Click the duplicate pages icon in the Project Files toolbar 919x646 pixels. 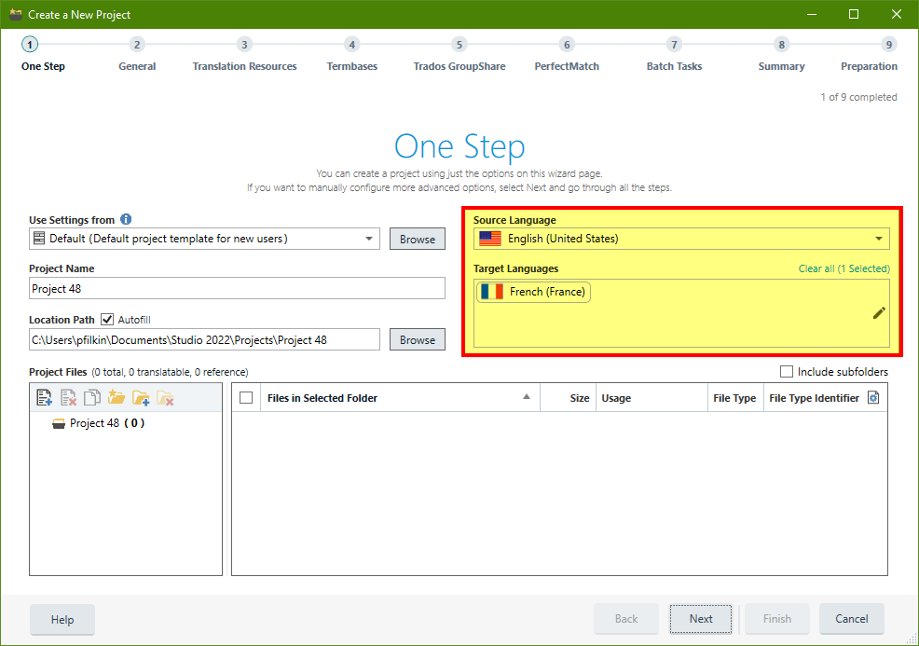tap(92, 397)
